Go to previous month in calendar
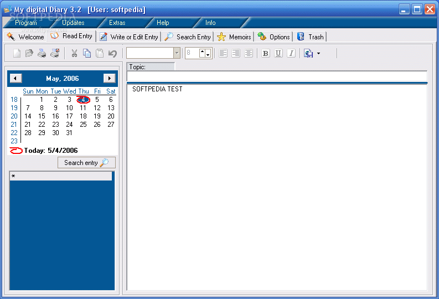Image resolution: width=439 pixels, height=299 pixels. 16,78
